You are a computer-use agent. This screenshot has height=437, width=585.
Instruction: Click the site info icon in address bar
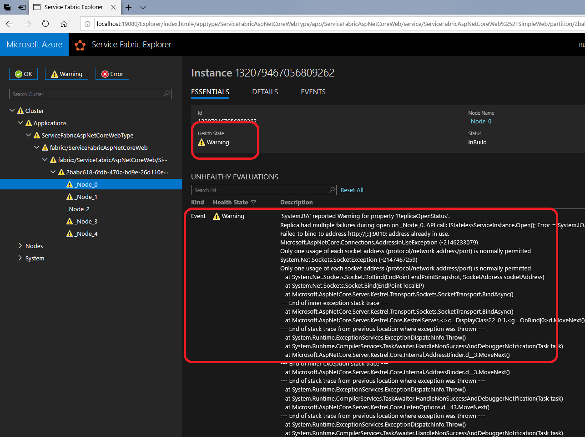(x=87, y=24)
